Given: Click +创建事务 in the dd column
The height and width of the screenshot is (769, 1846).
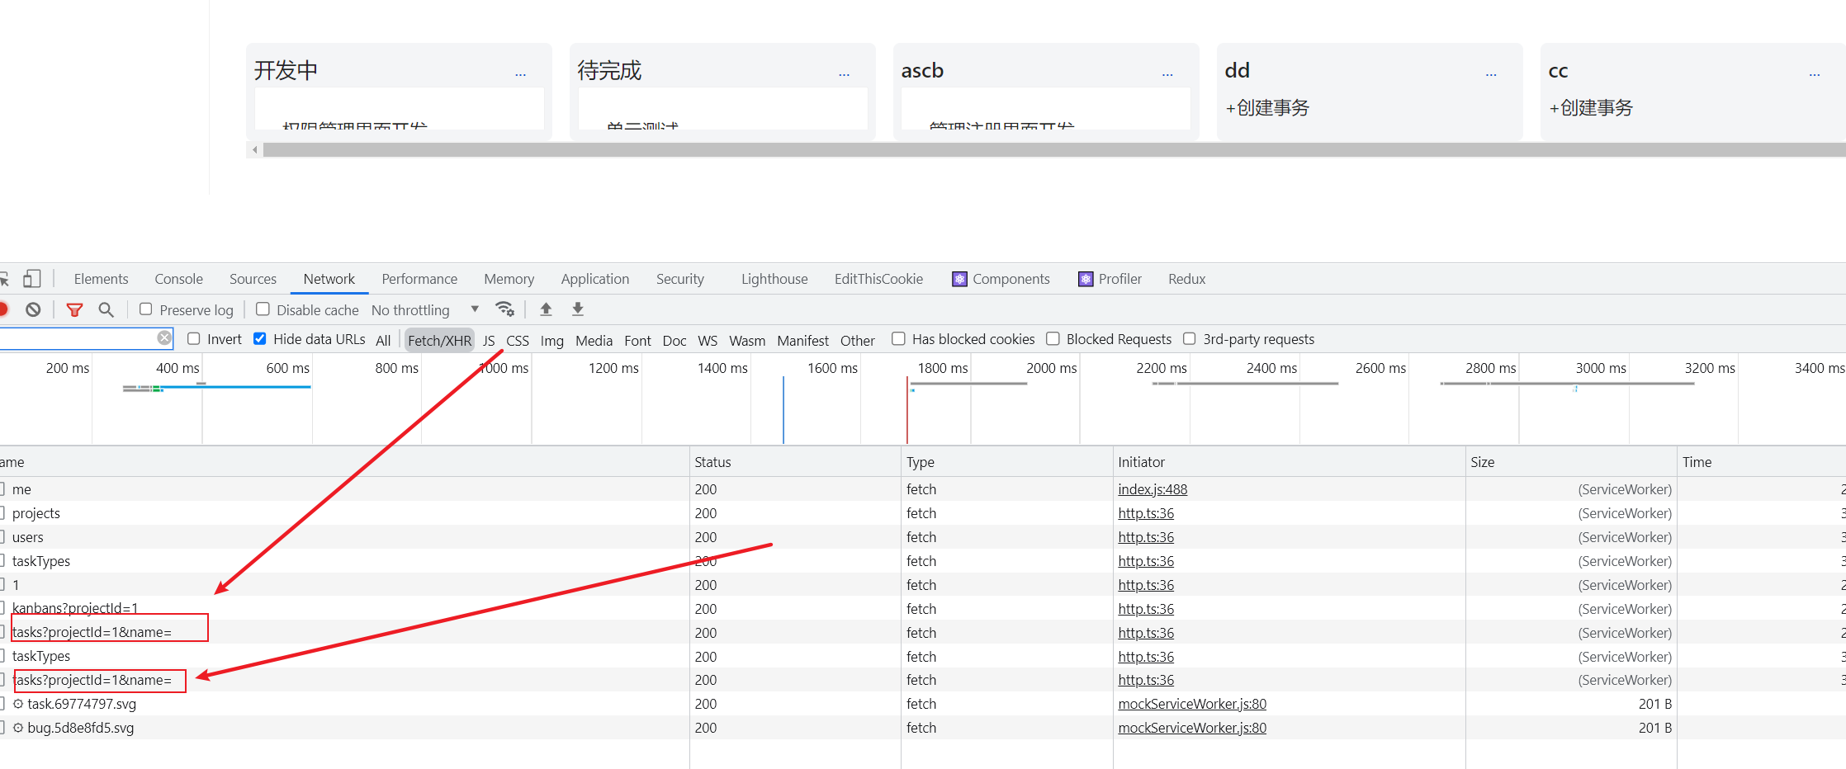Looking at the screenshot, I should 1267,107.
